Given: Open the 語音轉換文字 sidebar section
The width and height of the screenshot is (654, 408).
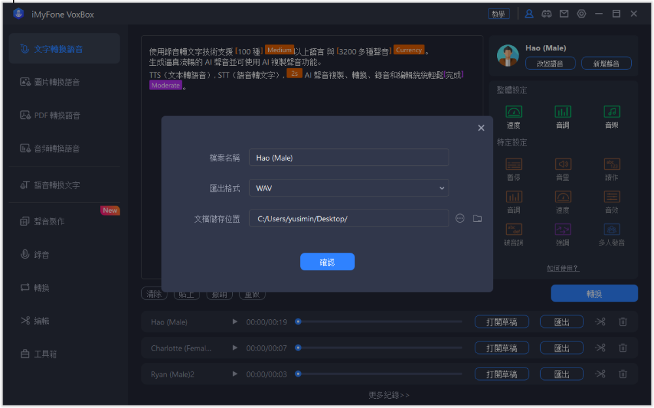Looking at the screenshot, I should coord(64,185).
